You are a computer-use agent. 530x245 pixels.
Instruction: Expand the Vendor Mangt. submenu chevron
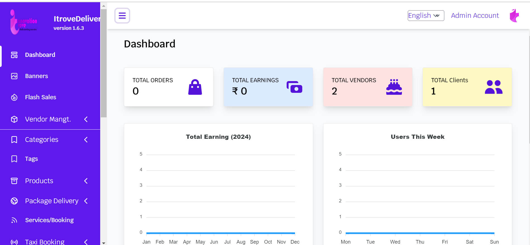pyautogui.click(x=86, y=119)
